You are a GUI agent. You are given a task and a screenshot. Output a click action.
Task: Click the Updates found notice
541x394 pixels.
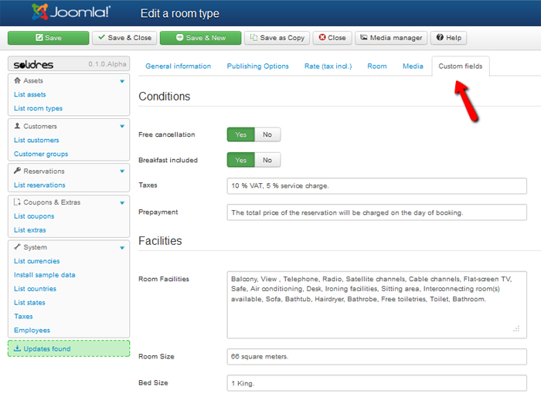coord(68,348)
